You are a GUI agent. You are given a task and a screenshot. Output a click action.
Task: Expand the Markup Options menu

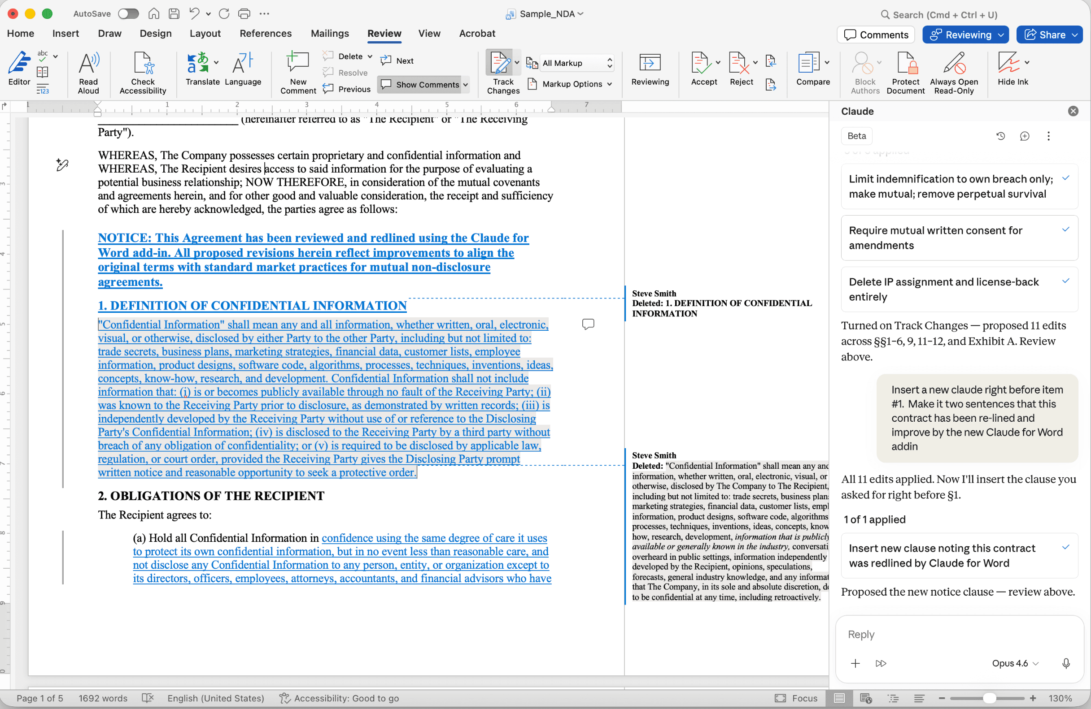pyautogui.click(x=570, y=84)
